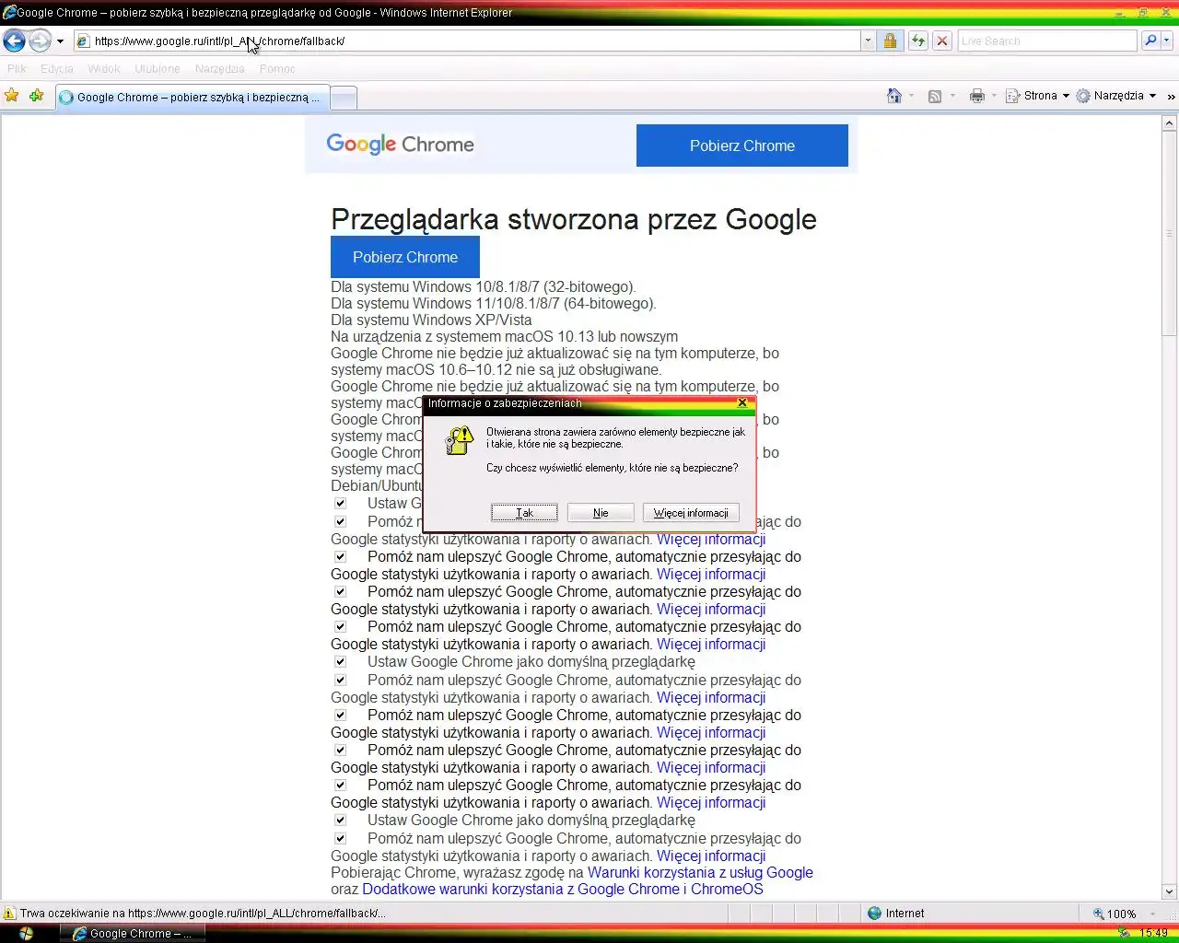This screenshot has width=1179, height=943.
Task: Toggle checkbox on 'Pomóż' row under the dialog
Action: 340,522
